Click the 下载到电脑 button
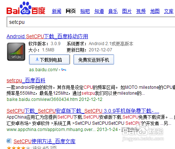Image resolution: width=175 pixels, height=149 pixels. 50,59
